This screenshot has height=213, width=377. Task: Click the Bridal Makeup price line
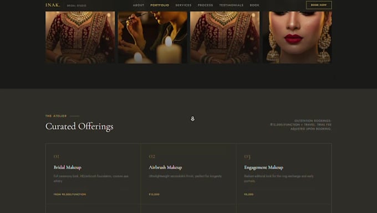tap(70, 194)
